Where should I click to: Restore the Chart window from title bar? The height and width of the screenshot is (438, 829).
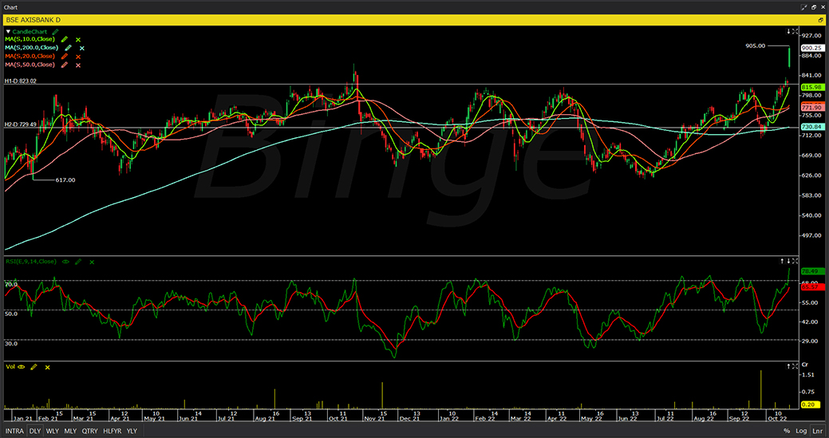click(x=814, y=7)
